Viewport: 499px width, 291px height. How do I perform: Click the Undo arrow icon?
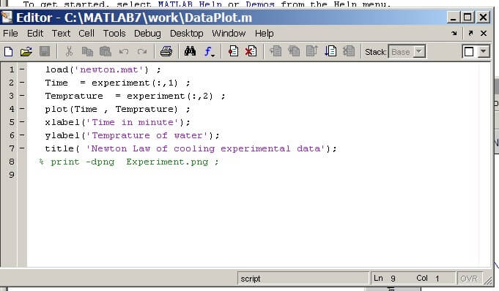click(124, 51)
